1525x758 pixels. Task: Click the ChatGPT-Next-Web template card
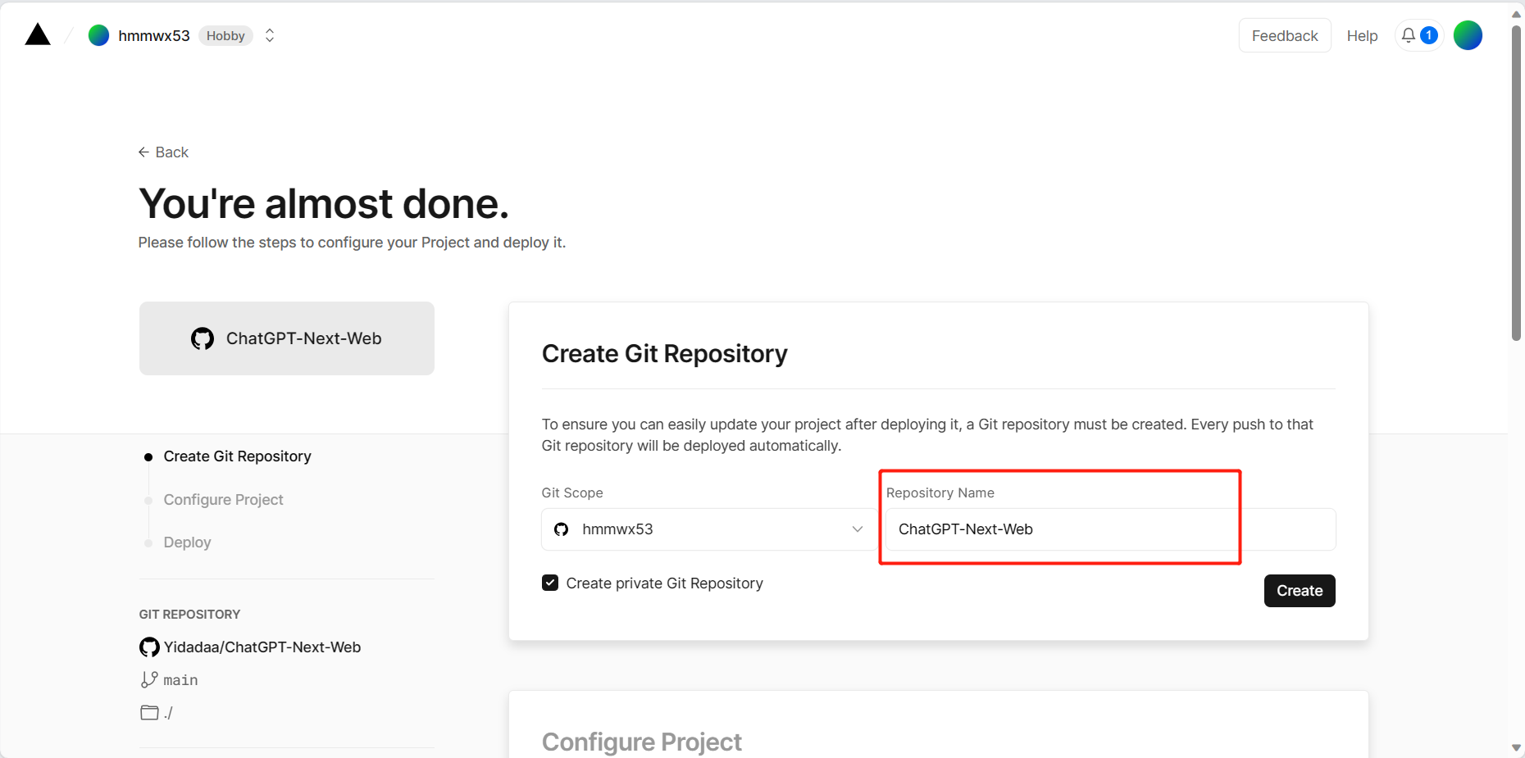(287, 338)
